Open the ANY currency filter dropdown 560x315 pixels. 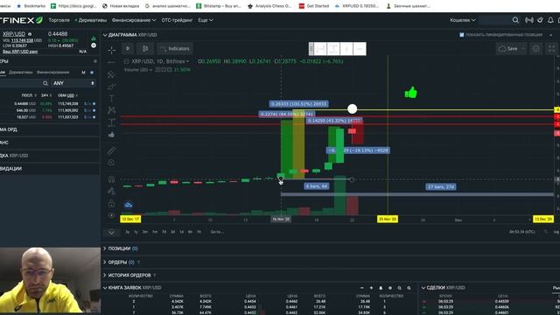click(x=73, y=83)
